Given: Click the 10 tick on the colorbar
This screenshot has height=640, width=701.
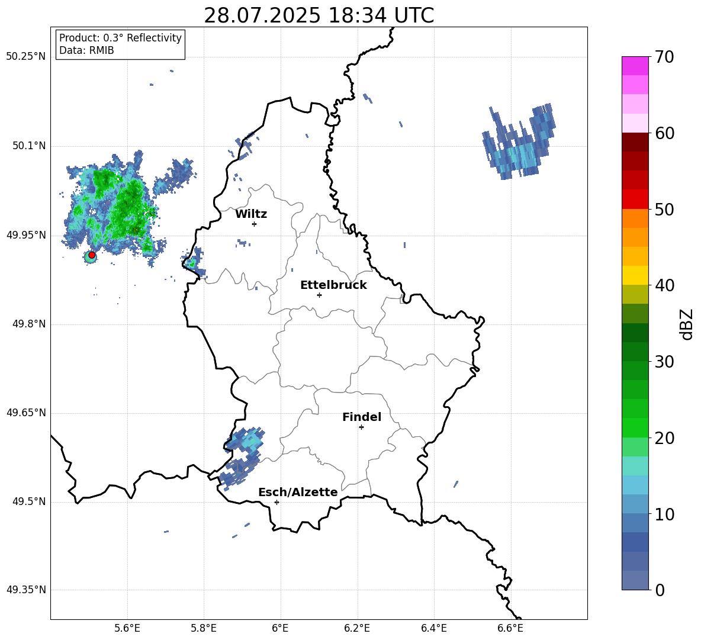Looking at the screenshot, I should [x=664, y=514].
